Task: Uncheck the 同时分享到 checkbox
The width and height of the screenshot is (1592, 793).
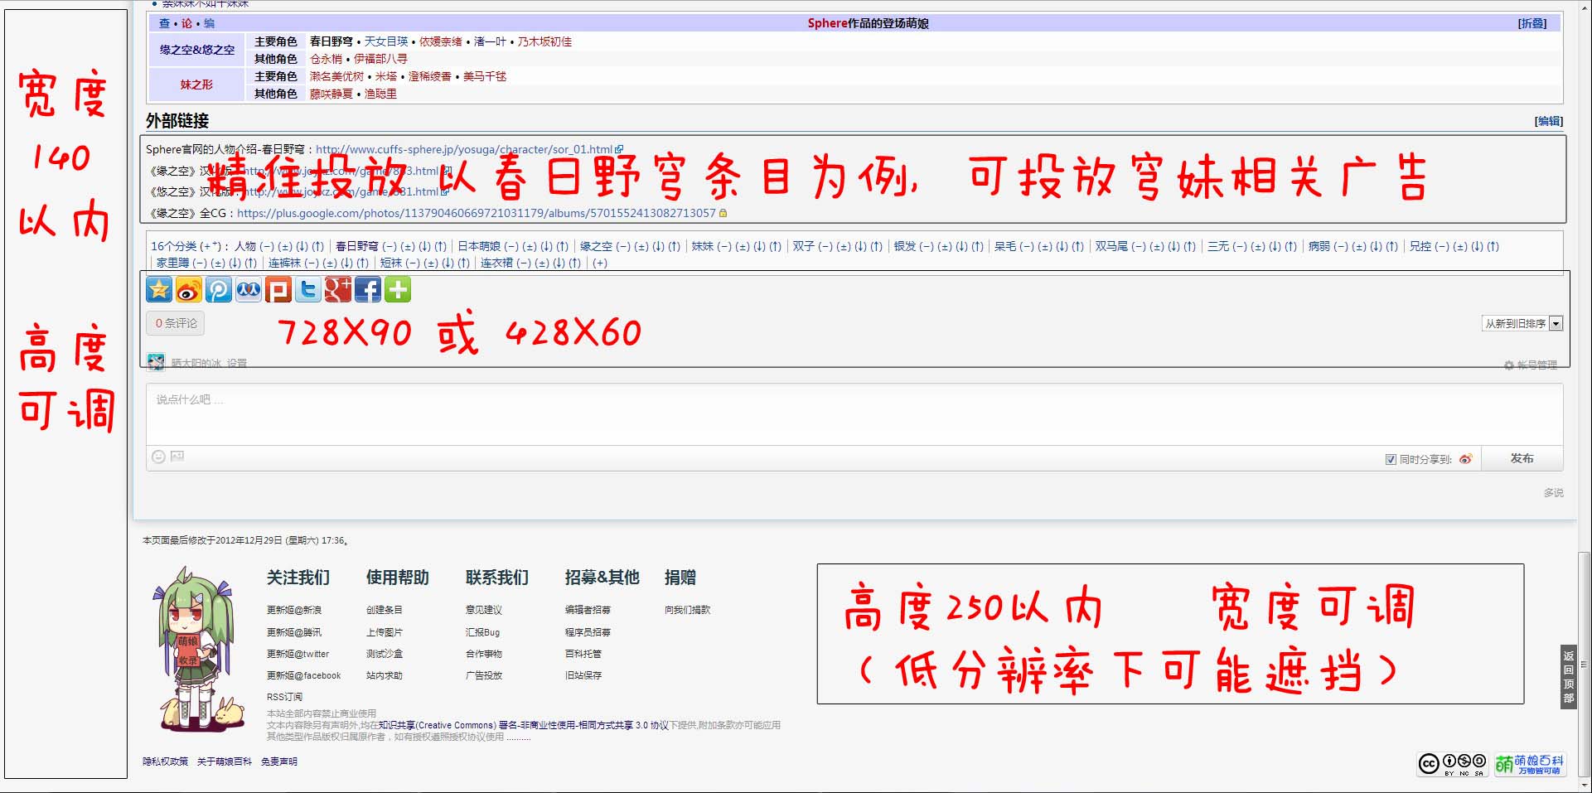Action: [1391, 459]
